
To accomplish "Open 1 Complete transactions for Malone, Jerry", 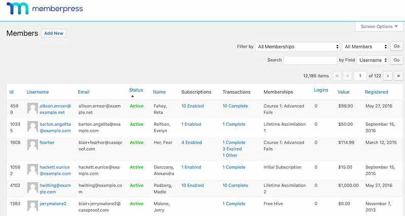I will (x=234, y=204).
